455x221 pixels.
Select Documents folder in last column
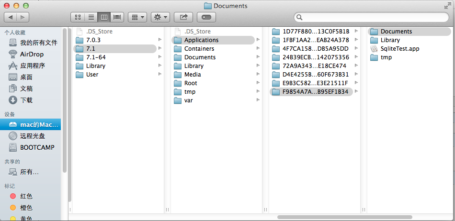point(410,31)
